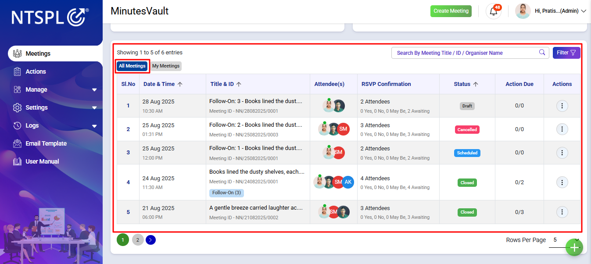Click the MinutesVault heading

coord(140,11)
